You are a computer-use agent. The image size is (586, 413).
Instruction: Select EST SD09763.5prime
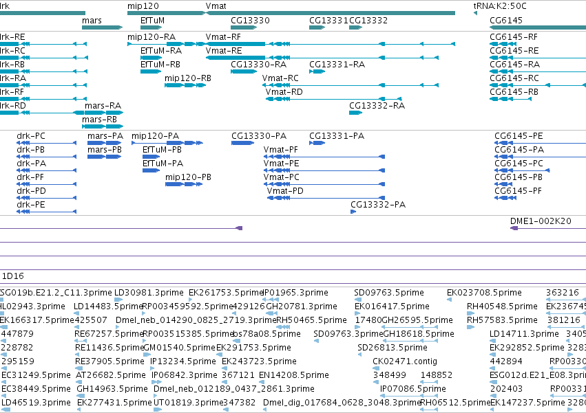[x=358, y=300]
